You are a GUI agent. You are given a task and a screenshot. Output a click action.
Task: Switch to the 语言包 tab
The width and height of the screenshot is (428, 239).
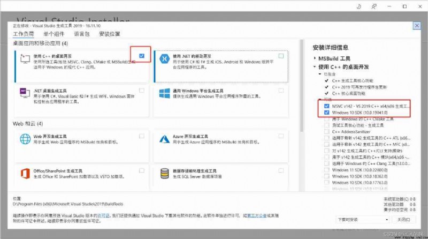pyautogui.click(x=82, y=34)
